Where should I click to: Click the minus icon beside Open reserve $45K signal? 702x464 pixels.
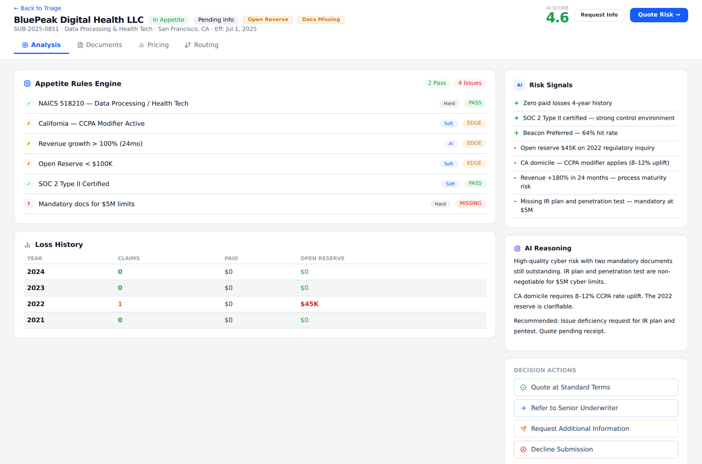click(515, 148)
